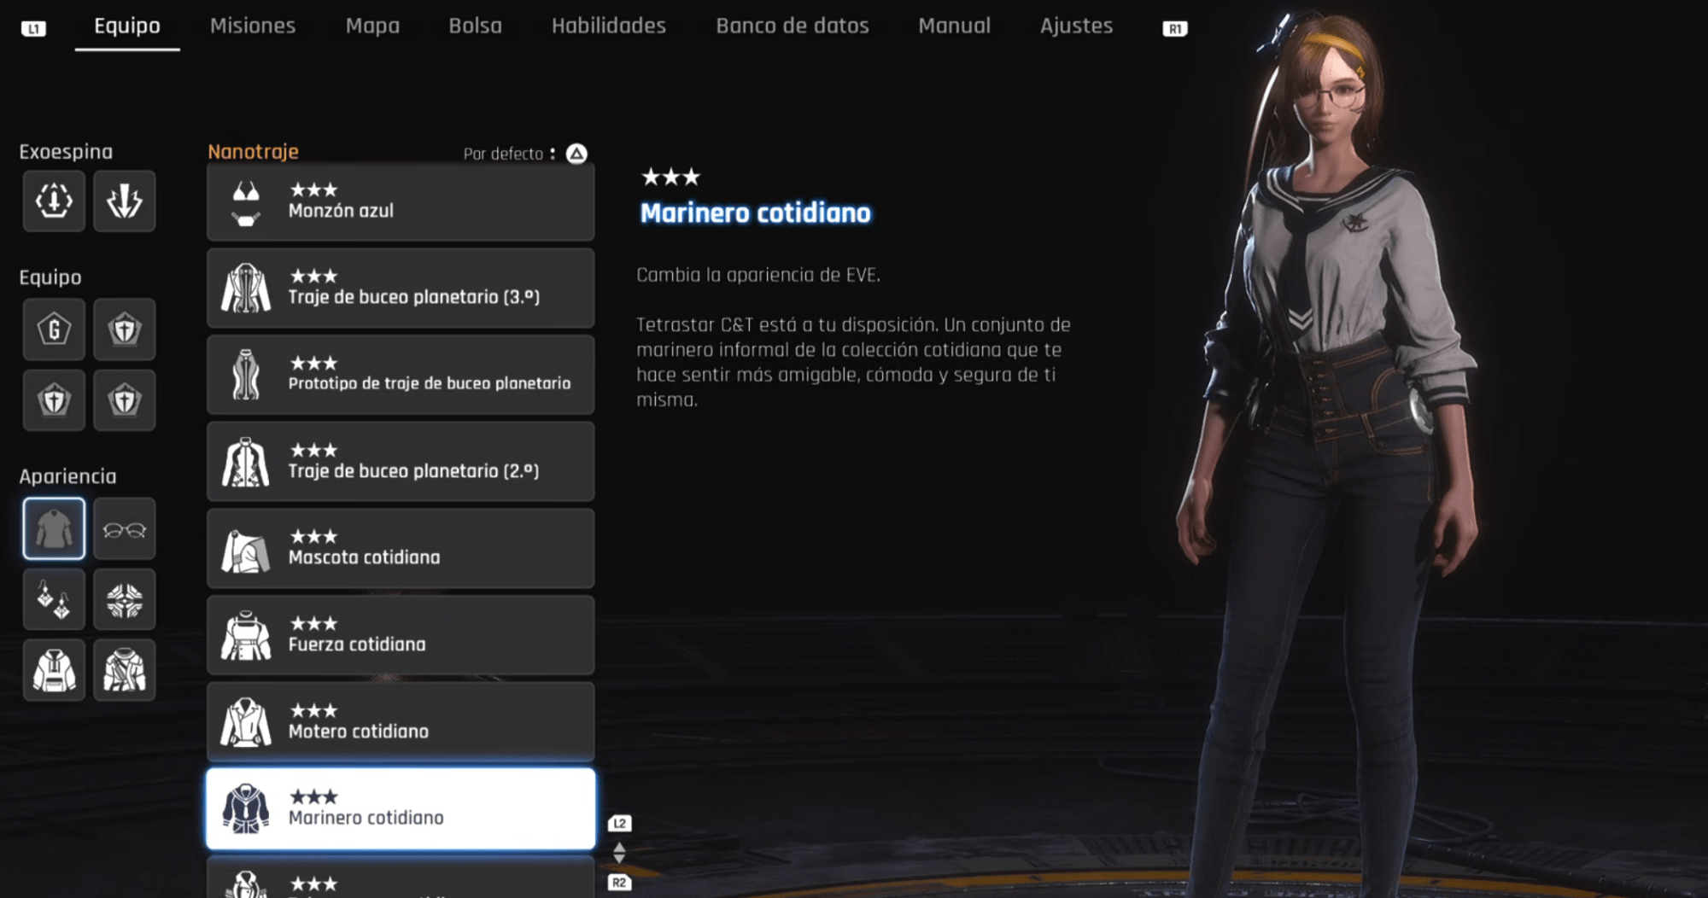The image size is (1708, 898).
Task: Open the Habilidades tab
Action: [x=609, y=26]
